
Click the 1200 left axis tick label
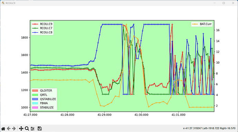[24, 90]
